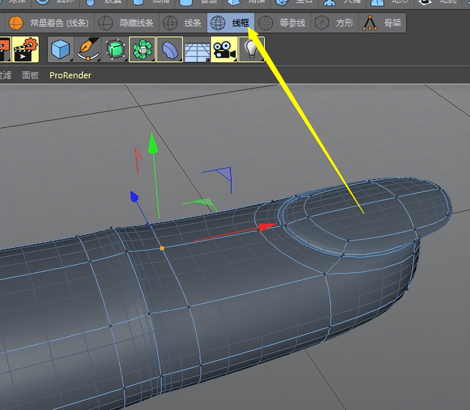This screenshot has height=410, width=470.
Task: Add a camera using the camera icon
Action: tap(224, 49)
